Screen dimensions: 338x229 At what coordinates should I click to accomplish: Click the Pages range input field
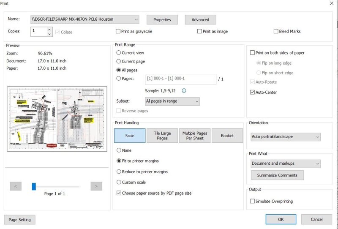point(180,79)
